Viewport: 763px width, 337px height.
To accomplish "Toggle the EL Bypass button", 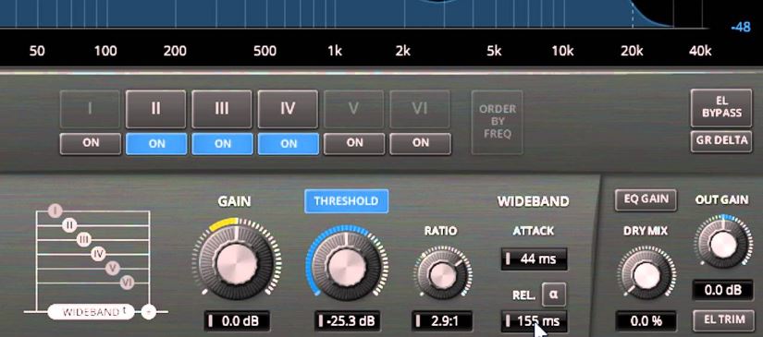I will click(721, 108).
